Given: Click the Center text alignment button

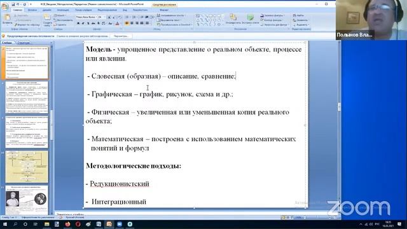Looking at the screenshot, I should point(132,24).
